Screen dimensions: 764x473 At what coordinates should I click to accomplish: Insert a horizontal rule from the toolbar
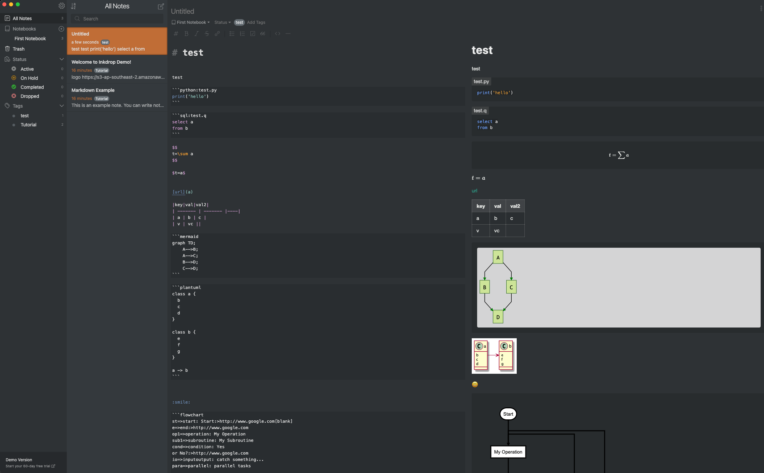(288, 34)
